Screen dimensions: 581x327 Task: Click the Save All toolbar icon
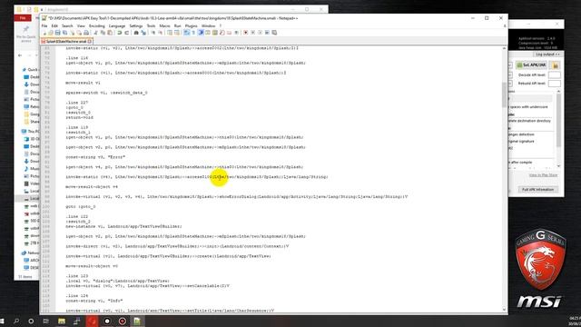coord(64,33)
